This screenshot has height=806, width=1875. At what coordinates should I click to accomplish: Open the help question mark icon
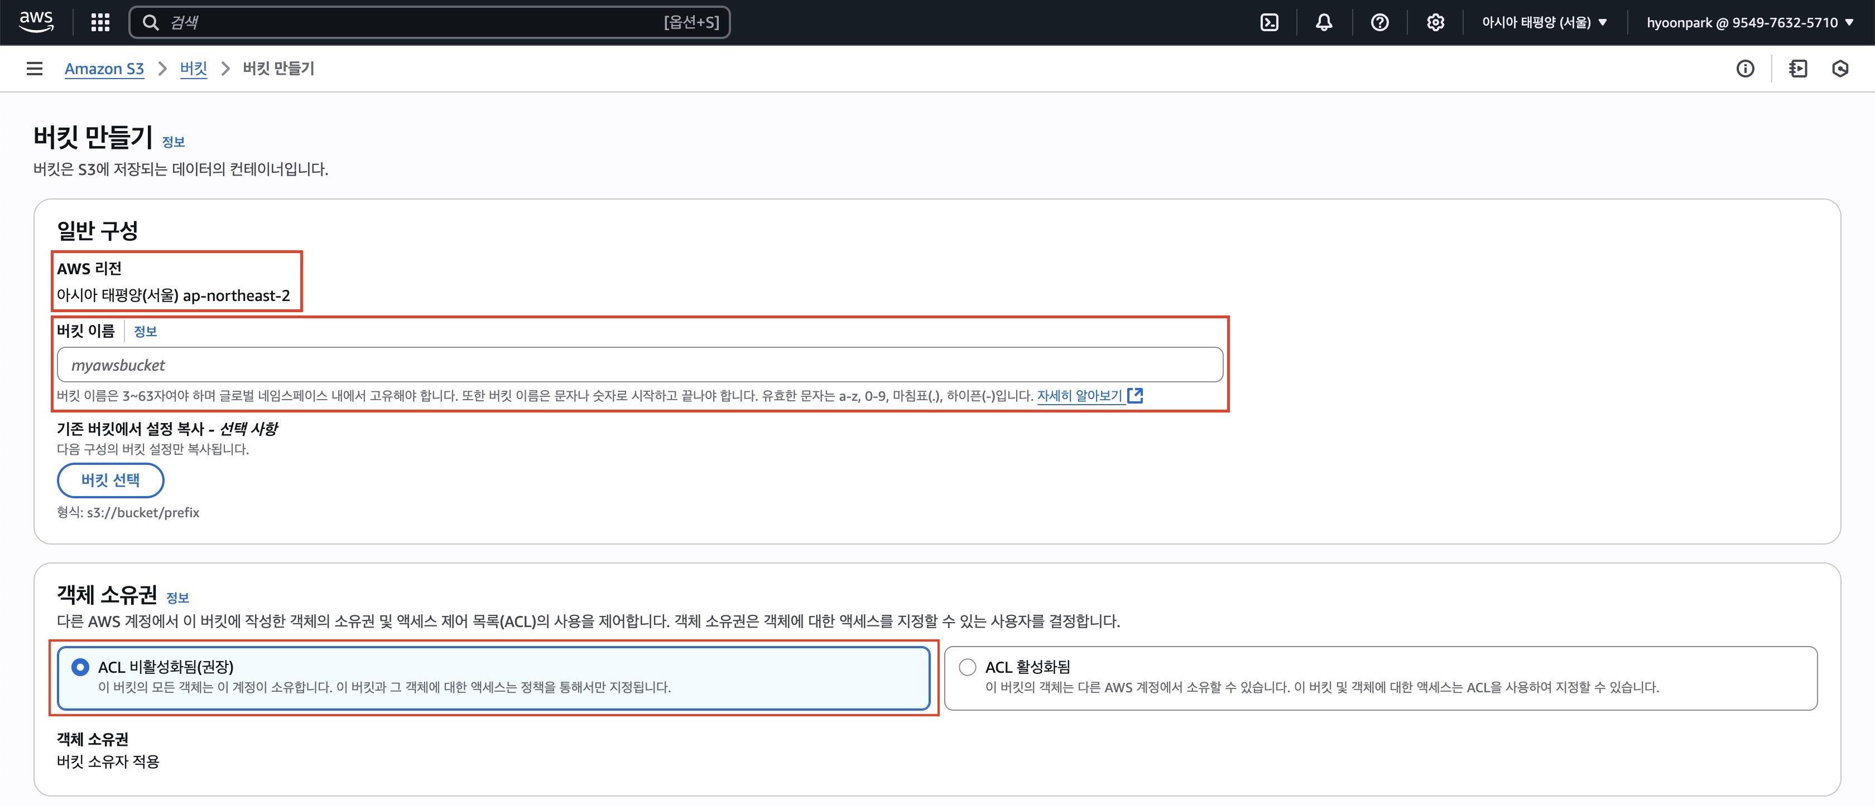tap(1380, 22)
